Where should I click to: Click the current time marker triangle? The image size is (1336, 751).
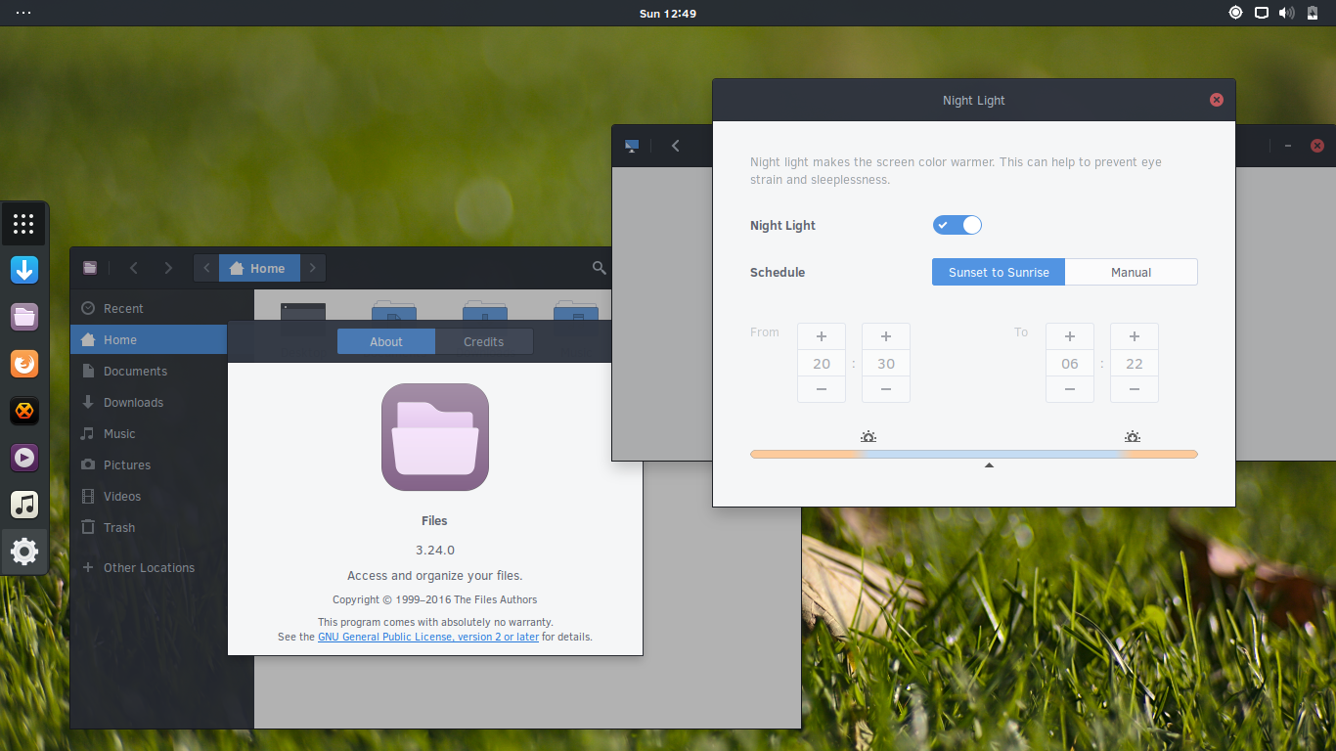coord(989,465)
